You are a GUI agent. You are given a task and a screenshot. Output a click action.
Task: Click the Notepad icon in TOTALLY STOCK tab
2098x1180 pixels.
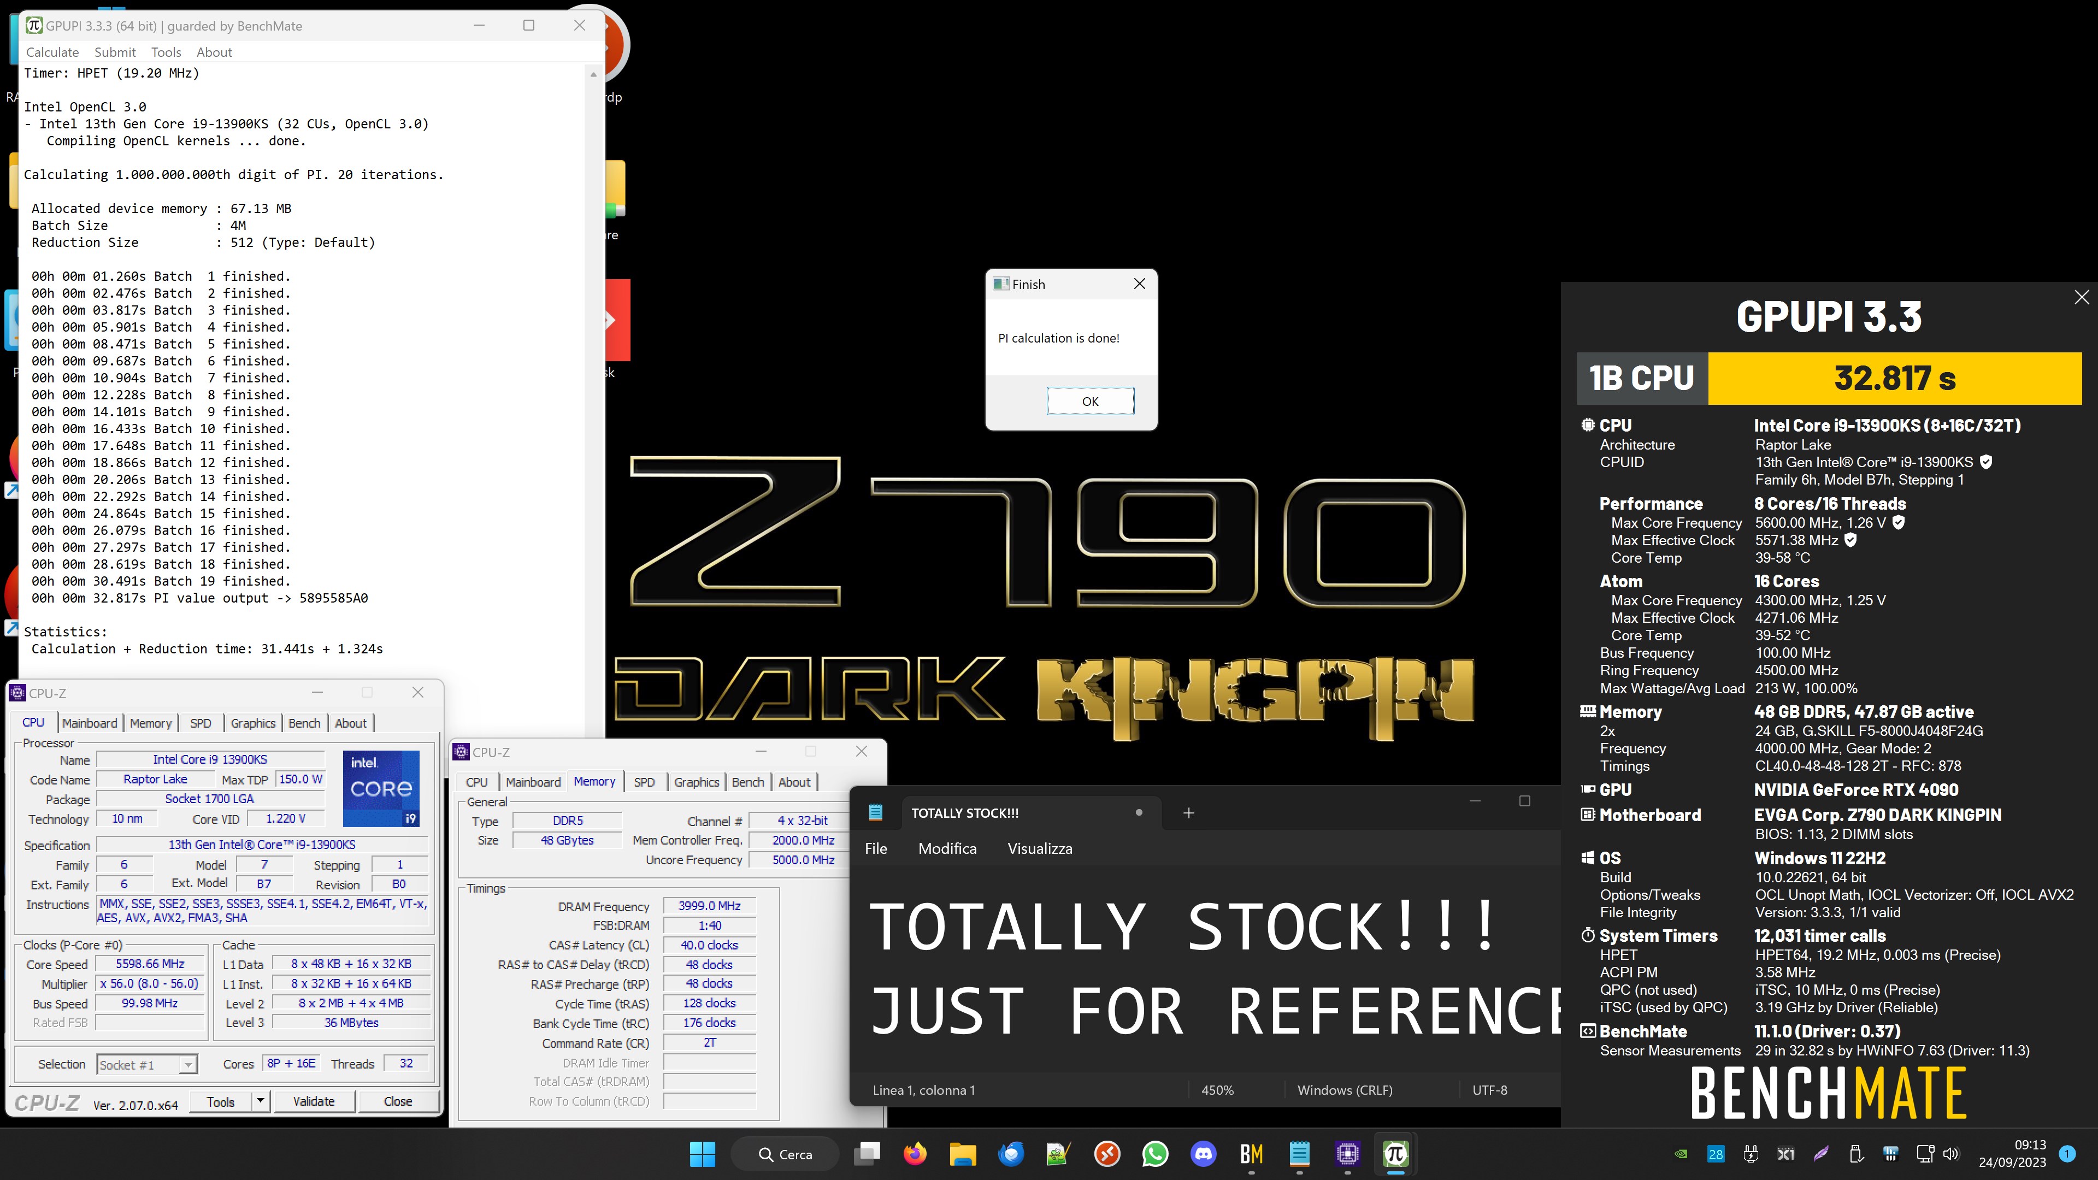tap(875, 812)
